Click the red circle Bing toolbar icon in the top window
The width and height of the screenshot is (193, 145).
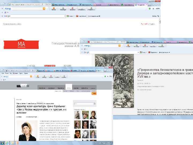(72, 9)
